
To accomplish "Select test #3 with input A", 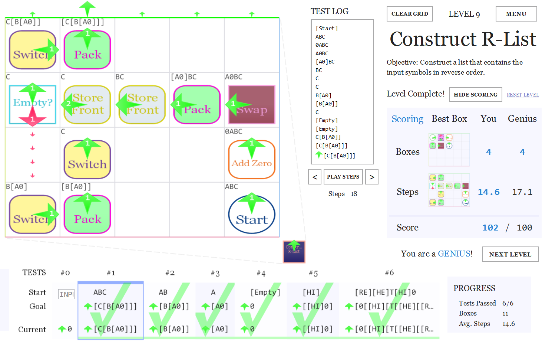I will tap(215, 310).
